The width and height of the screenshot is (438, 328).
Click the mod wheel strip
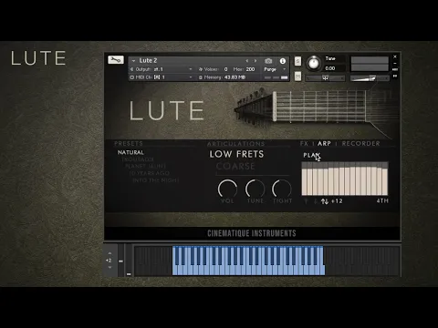(129, 261)
